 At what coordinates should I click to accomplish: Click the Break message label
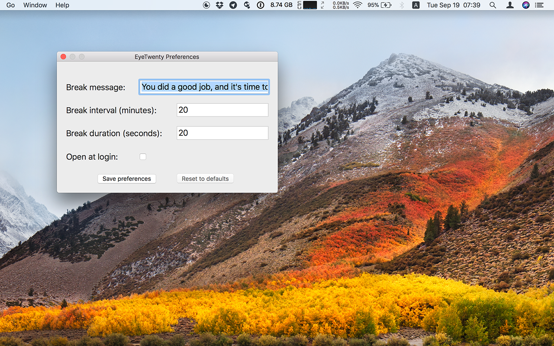[96, 87]
